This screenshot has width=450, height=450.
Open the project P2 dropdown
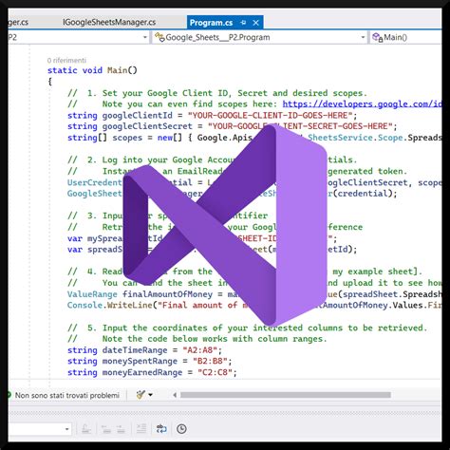tap(145, 37)
